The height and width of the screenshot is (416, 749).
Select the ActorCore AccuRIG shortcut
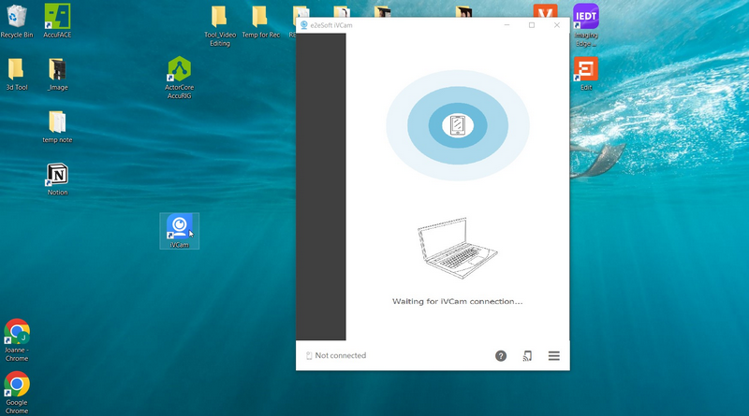[179, 78]
